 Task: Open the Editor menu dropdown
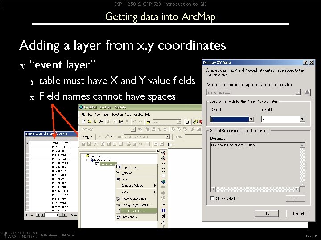pyautogui.click(x=87, y=137)
